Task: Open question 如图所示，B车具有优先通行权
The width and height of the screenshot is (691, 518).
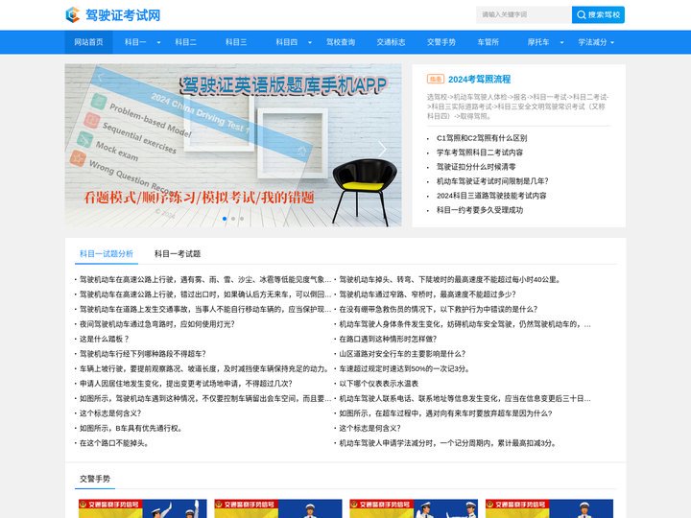Action: (131, 428)
